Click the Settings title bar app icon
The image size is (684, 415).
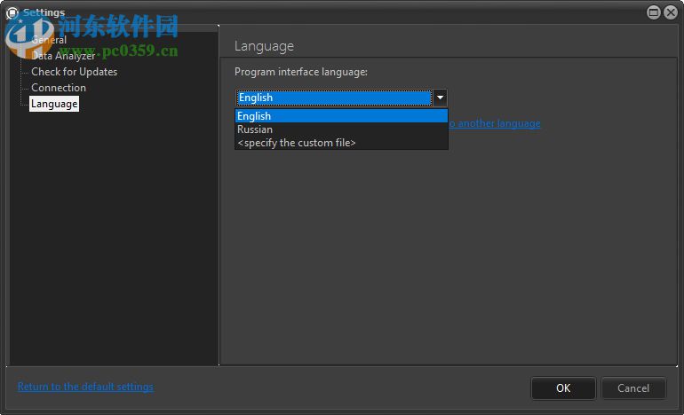click(x=12, y=13)
